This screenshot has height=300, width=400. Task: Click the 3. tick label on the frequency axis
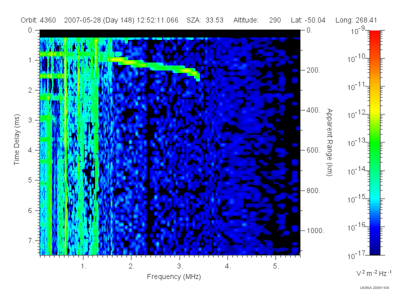[180, 266]
